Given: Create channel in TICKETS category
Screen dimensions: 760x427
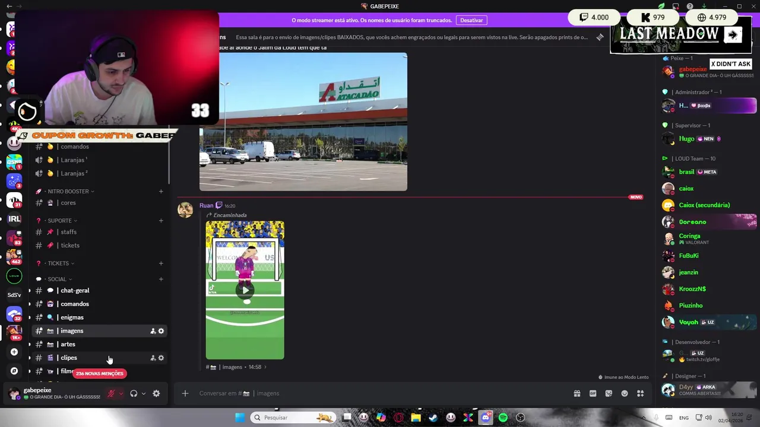Looking at the screenshot, I should coord(161,263).
